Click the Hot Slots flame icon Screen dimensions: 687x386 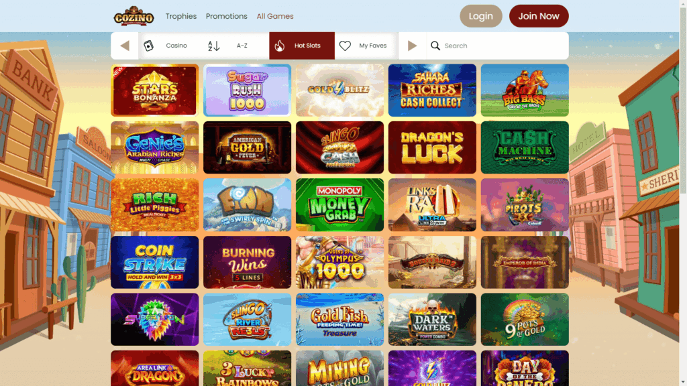[x=280, y=46]
